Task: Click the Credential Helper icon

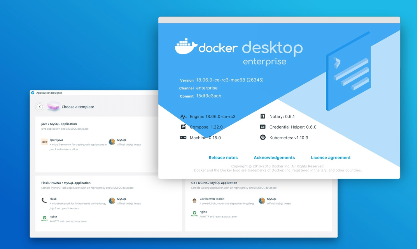Action: 263,127
